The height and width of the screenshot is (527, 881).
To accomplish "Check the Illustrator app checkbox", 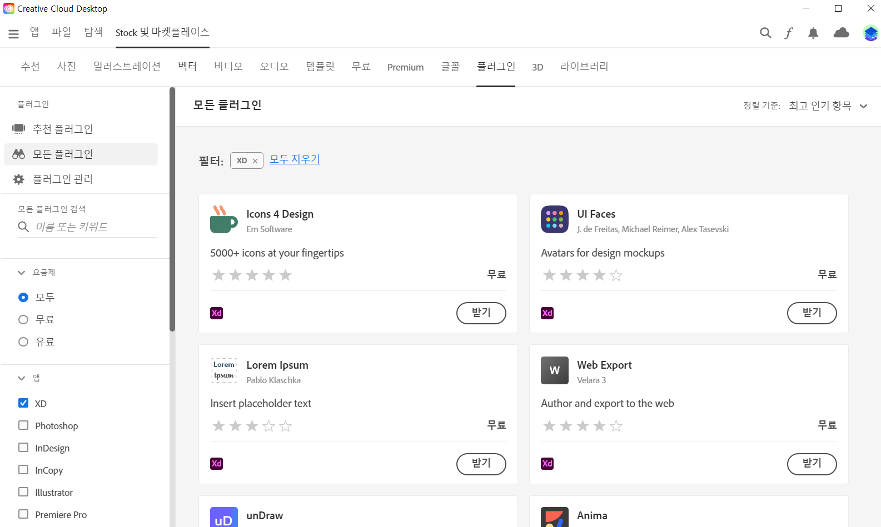I will [23, 492].
